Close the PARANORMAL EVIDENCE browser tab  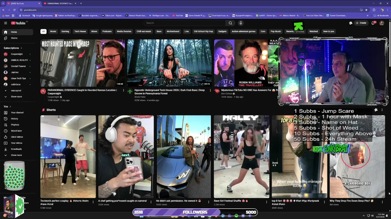pos(75,3)
